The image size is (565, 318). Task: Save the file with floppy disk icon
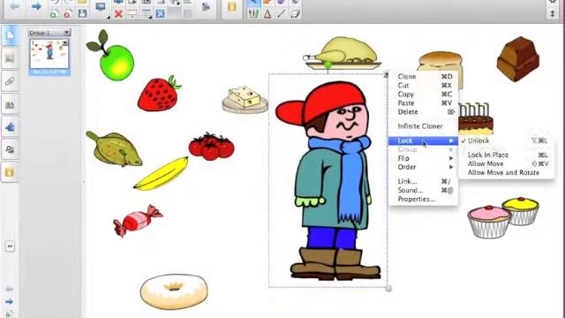coord(82,14)
